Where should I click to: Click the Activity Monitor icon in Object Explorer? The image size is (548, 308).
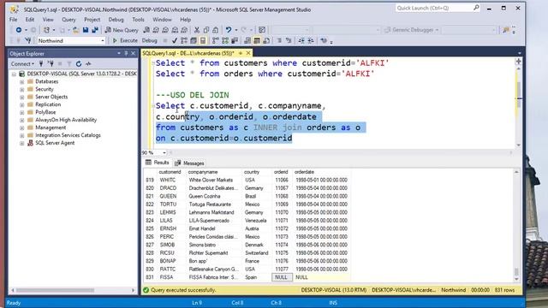tap(88, 64)
